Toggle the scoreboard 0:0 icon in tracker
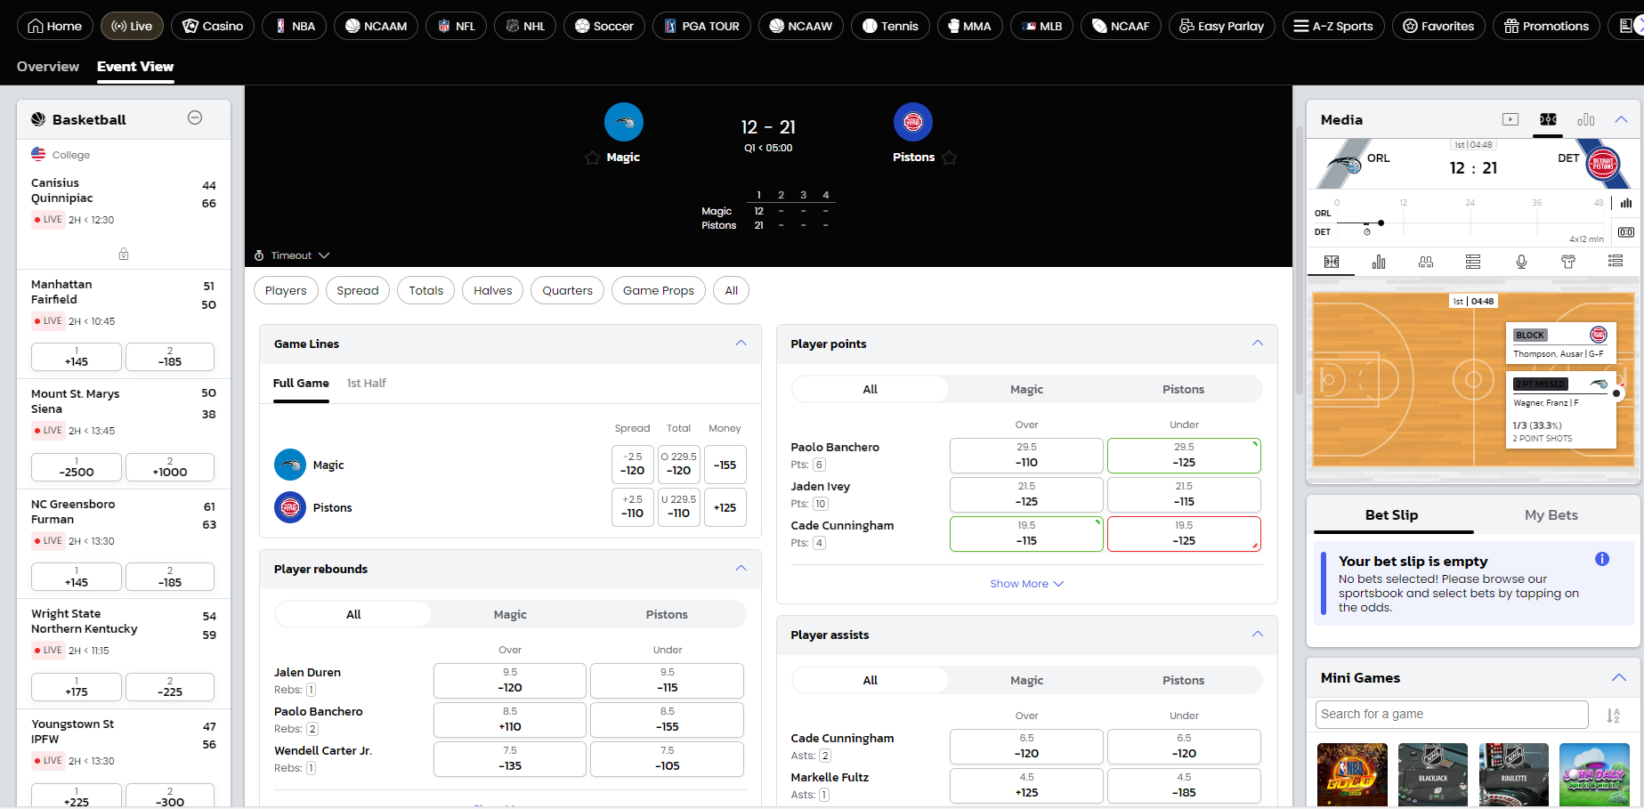This screenshot has width=1644, height=809. 1626,232
